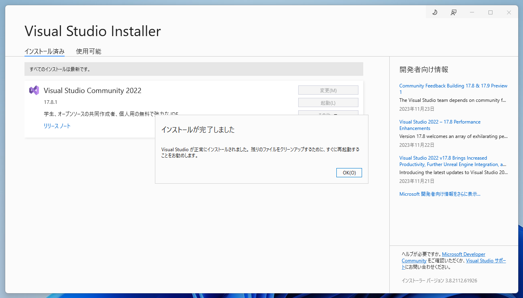Screen dimensions: 523x298
Task: Click the 2023年11月23日 date
Action: click(417, 109)
